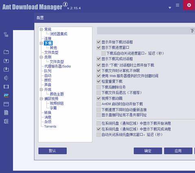This screenshot has height=173, width=195.
Task: Select 杂项 in settings tree
Action: (48, 122)
